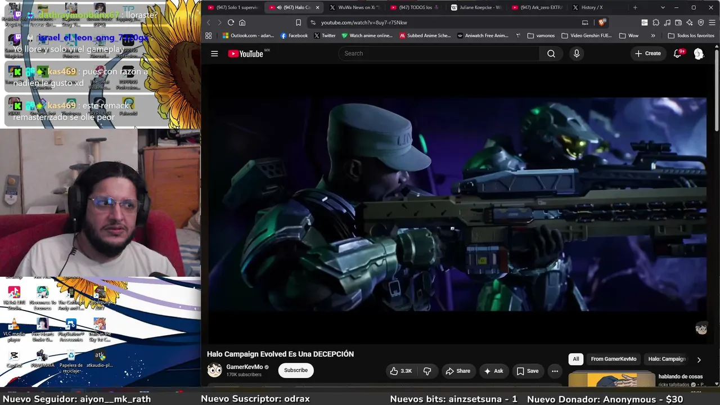Open the GamerKevMo channel name link
This screenshot has width=720, height=405.
244,367
